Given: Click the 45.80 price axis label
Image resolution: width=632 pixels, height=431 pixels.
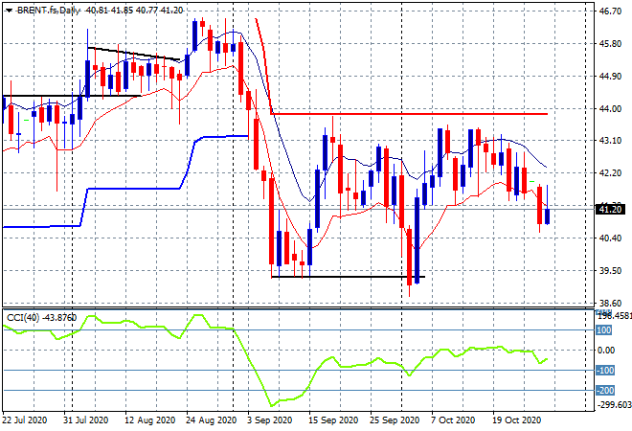Looking at the screenshot, I should coord(610,43).
